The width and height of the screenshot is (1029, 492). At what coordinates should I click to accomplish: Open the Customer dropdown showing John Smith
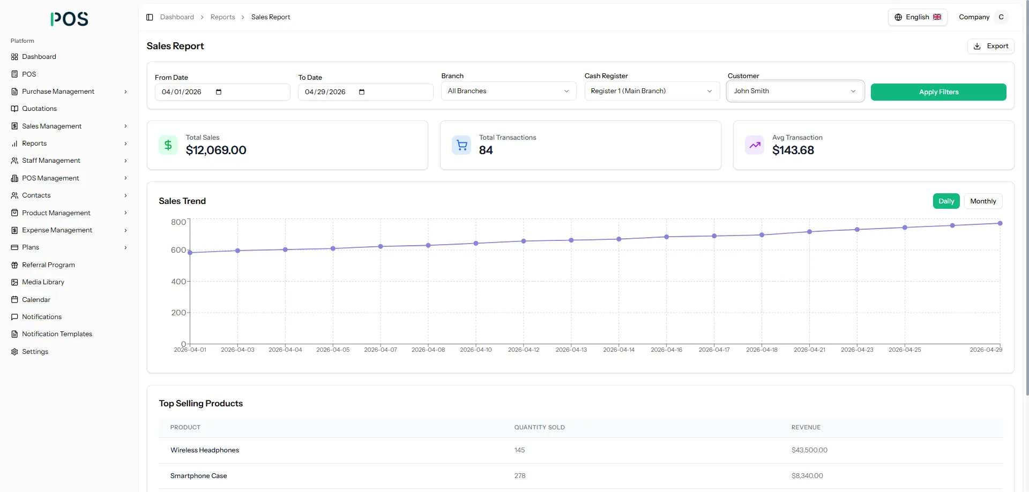click(795, 91)
